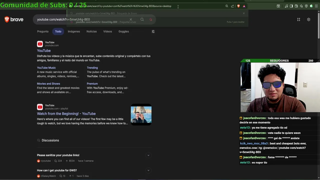Click the SEGUIDORES follower goal bar

[x=279, y=61]
